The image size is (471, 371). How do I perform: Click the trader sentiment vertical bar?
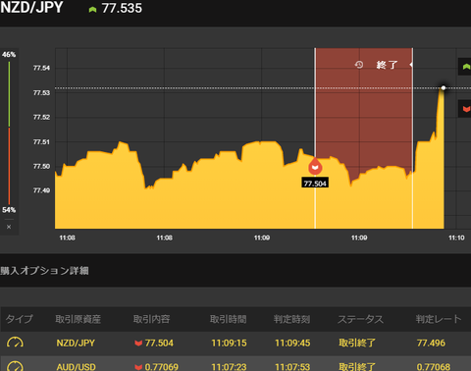9,132
